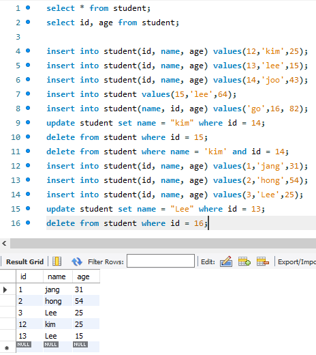316x355 pixels.
Task: Refresh the result grid with the blue arrows icon
Action: (x=77, y=261)
